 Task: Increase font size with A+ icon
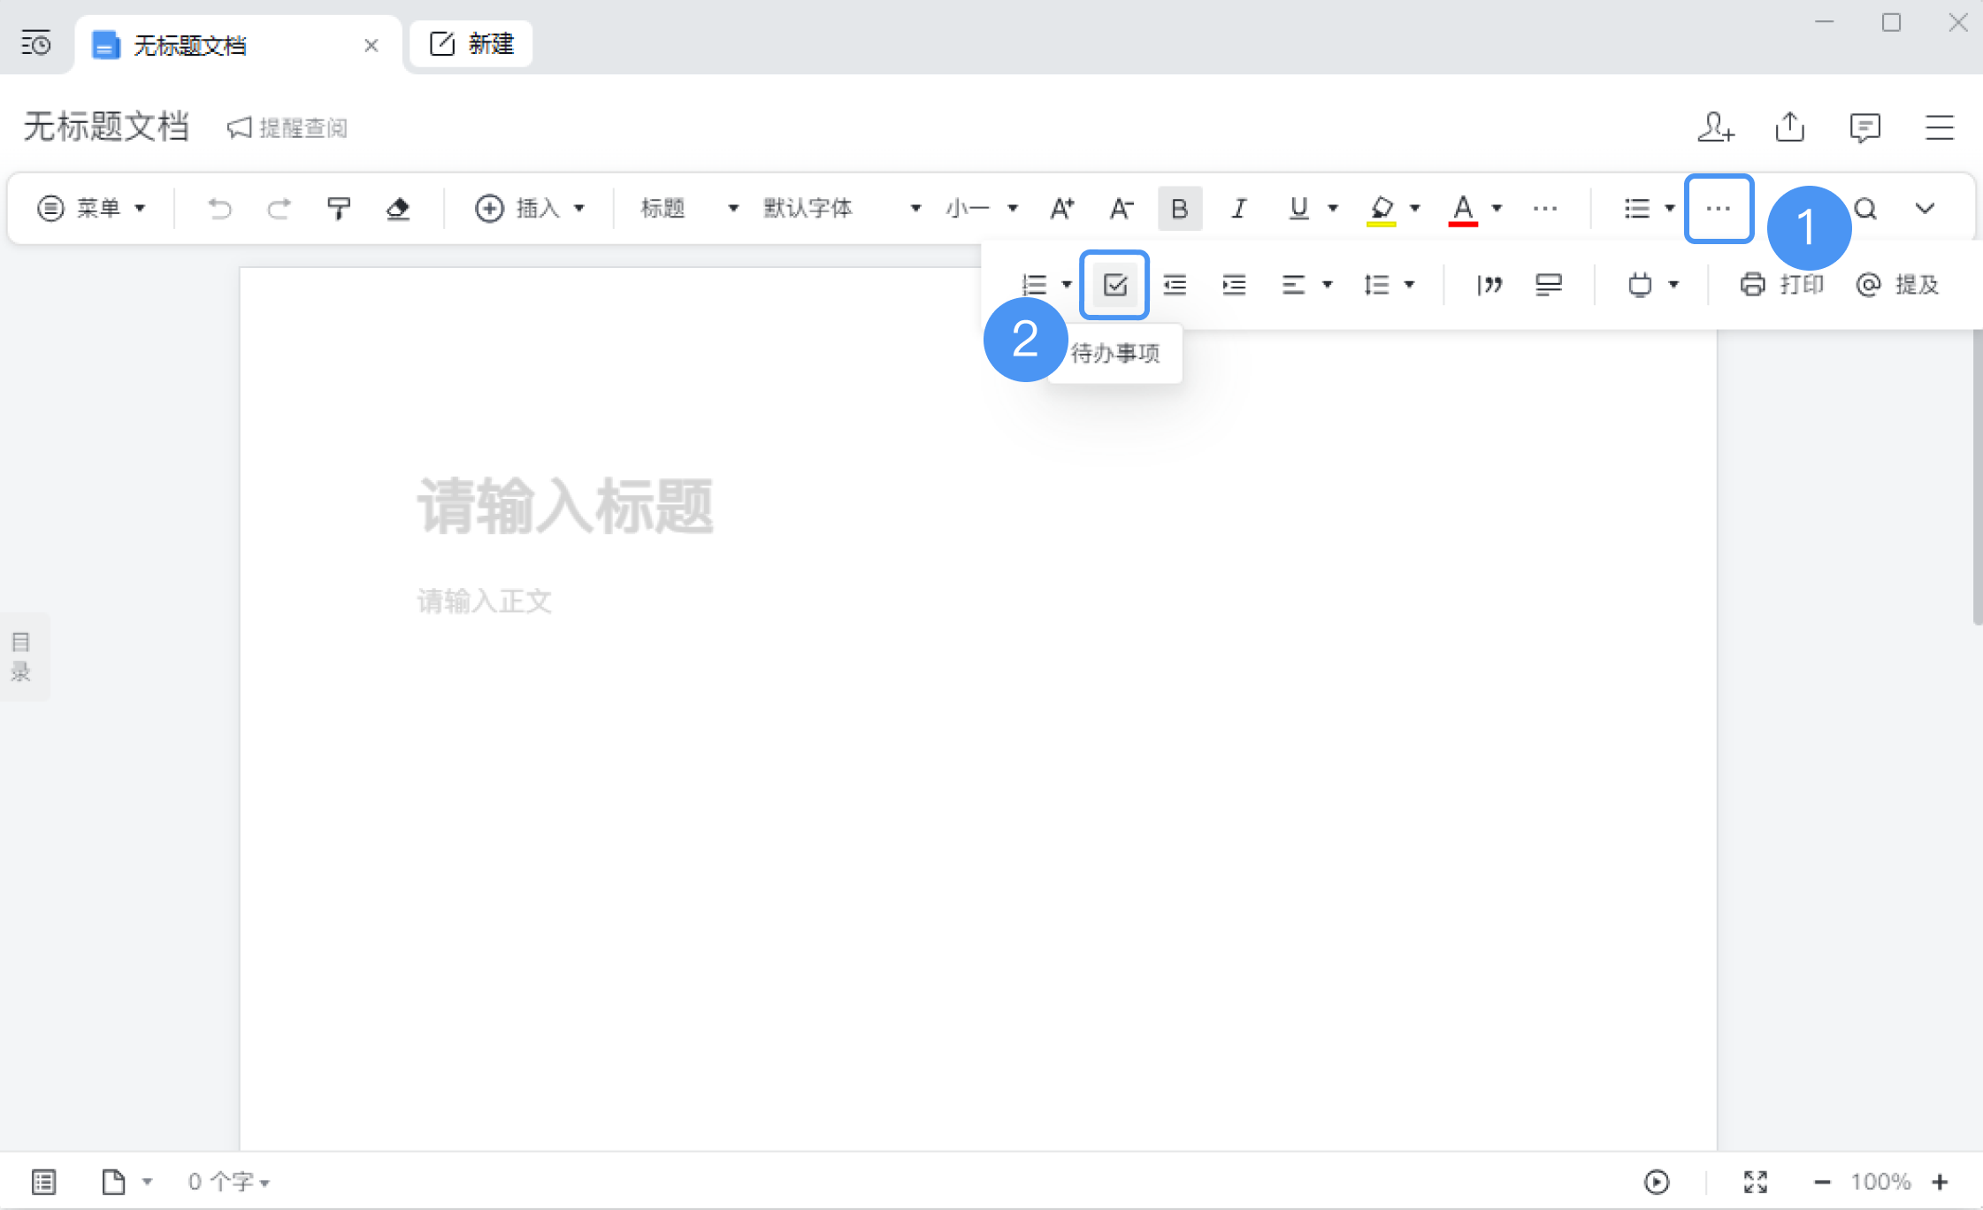coord(1061,209)
